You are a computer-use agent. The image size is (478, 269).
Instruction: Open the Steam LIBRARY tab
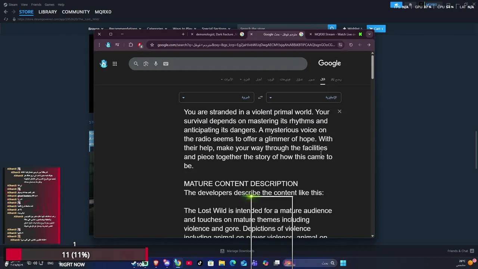pyautogui.click(x=48, y=12)
